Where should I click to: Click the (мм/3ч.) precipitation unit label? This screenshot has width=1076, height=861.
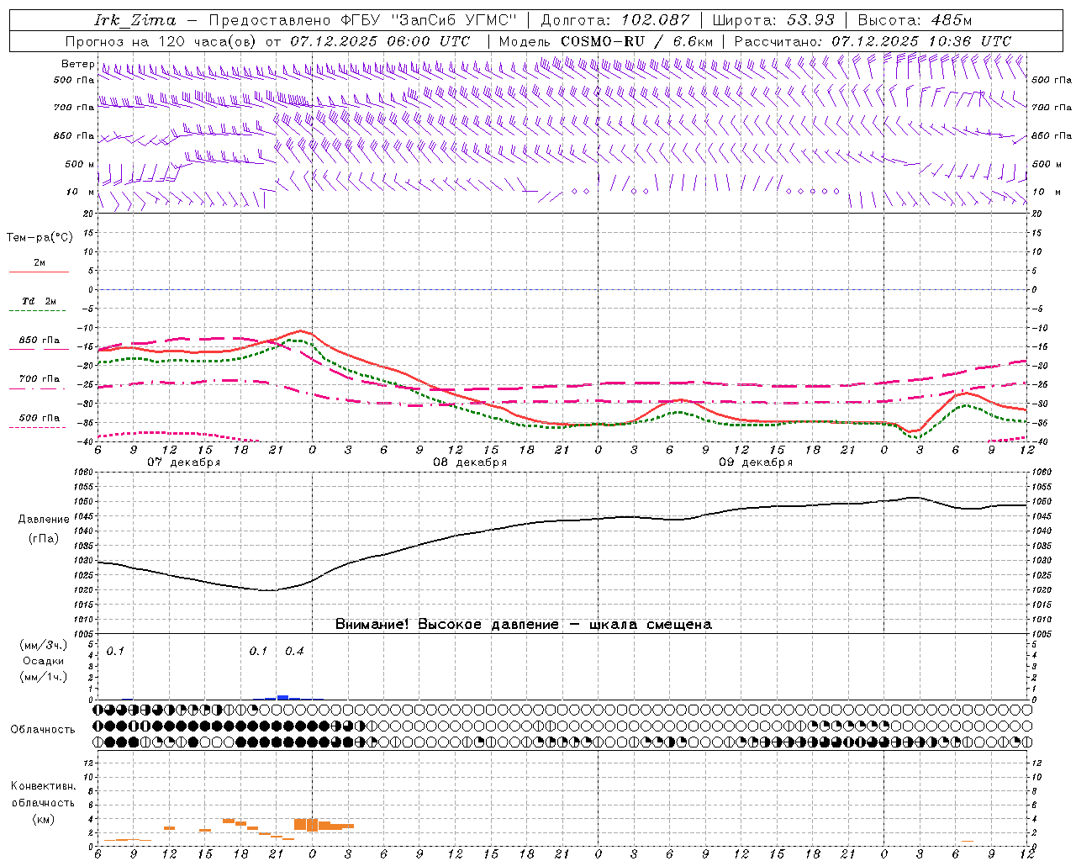click(43, 645)
